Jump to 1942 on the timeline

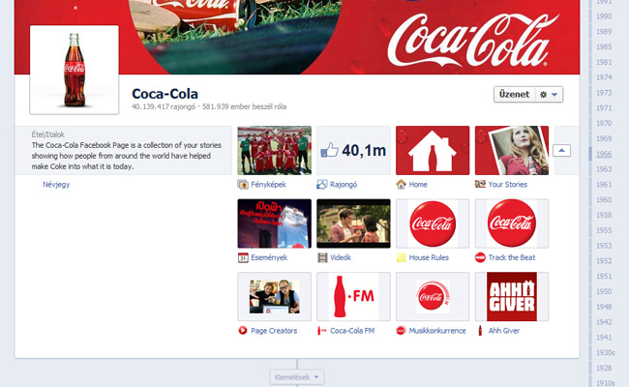click(x=604, y=322)
